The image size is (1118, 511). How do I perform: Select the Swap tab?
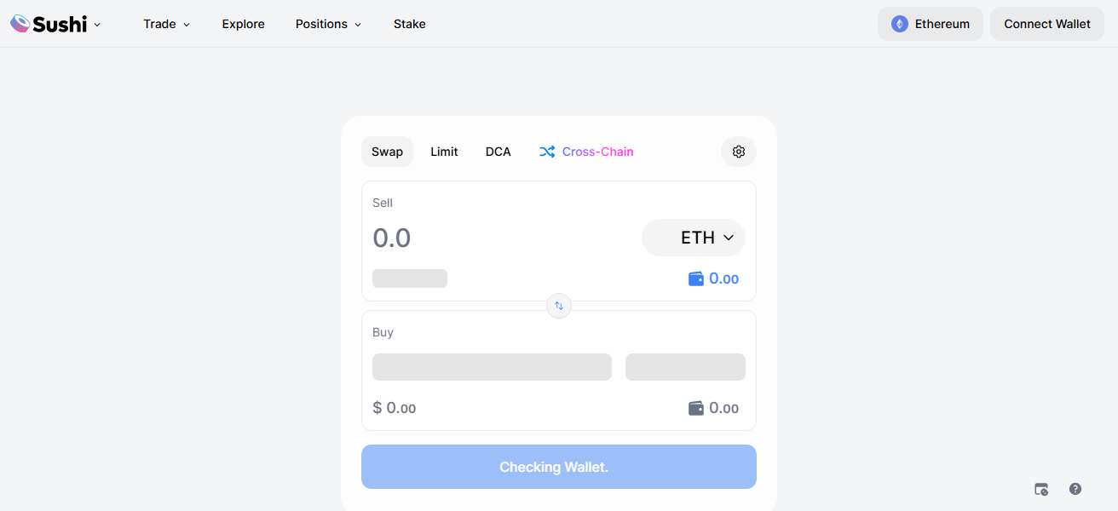[x=387, y=152]
